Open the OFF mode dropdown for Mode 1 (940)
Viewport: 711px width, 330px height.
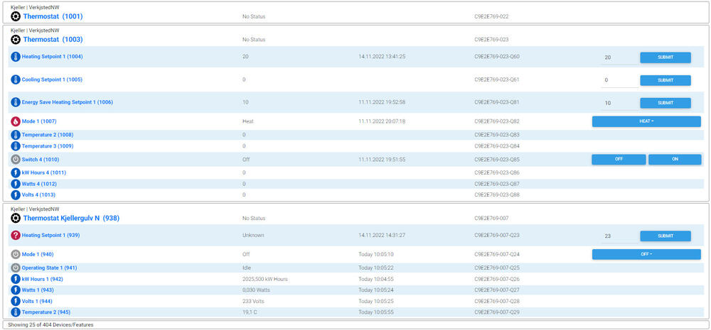tap(646, 254)
